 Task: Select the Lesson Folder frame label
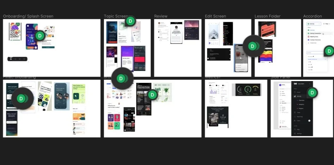267,16
